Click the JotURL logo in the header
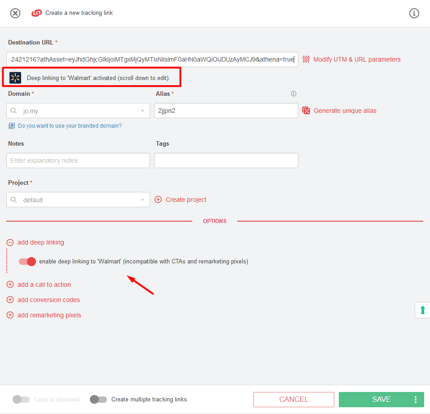The image size is (430, 414). coord(36,13)
